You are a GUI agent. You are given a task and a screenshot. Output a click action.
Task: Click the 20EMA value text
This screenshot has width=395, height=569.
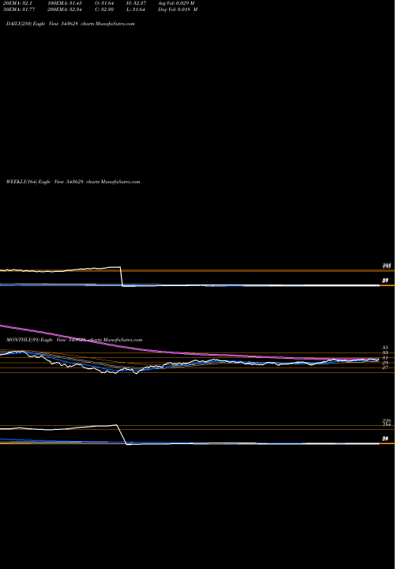click(17, 3)
